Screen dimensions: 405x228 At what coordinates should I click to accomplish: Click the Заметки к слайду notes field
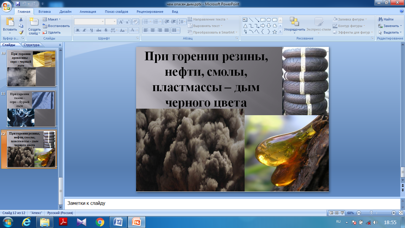tap(232, 204)
